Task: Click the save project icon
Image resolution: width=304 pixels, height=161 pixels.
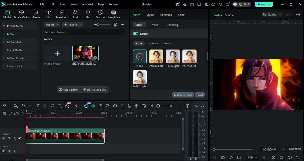Action: [206, 4]
